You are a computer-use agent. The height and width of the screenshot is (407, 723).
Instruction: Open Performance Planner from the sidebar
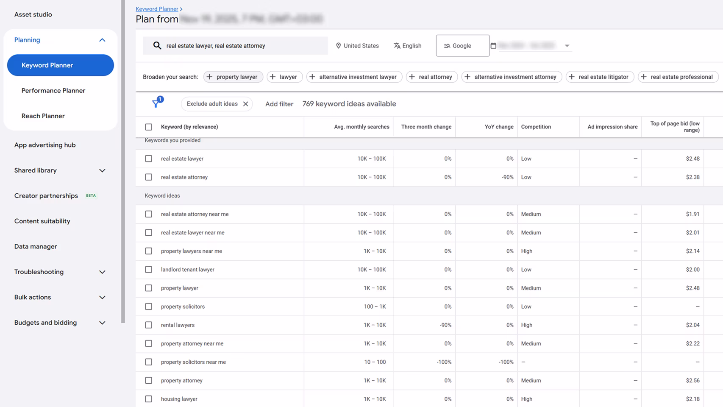click(53, 90)
